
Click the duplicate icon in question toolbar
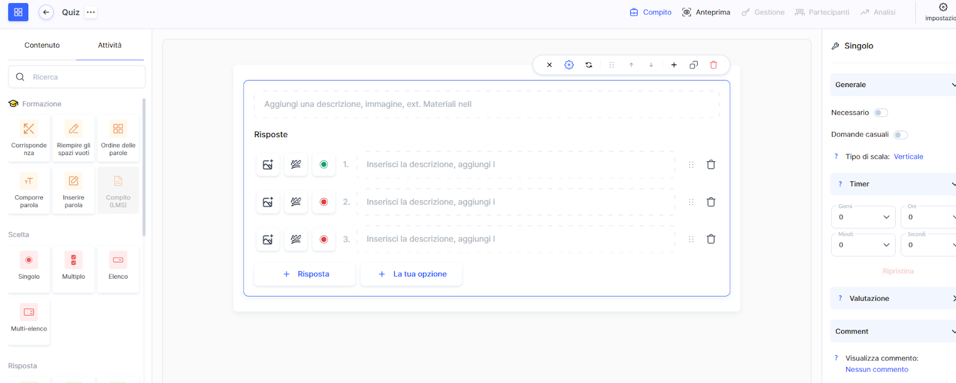[694, 65]
